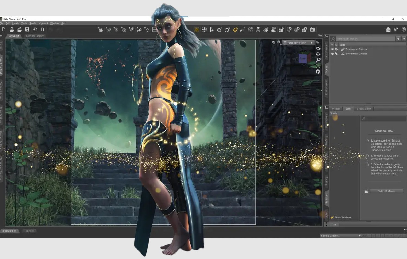The height and width of the screenshot is (259, 407).
Task: Open the Shader Baker tab
Action: (364, 109)
